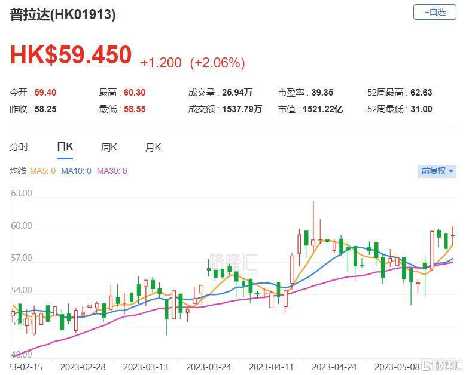This screenshot has width=466, height=375.
Task: Select the MA10: 0 indicator label
Action: tap(76, 171)
